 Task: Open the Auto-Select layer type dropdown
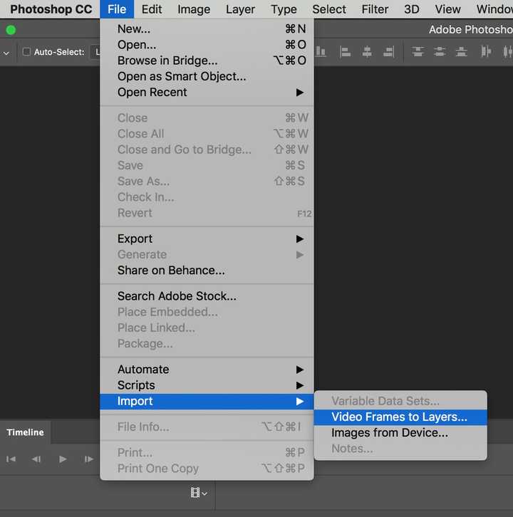pos(95,52)
